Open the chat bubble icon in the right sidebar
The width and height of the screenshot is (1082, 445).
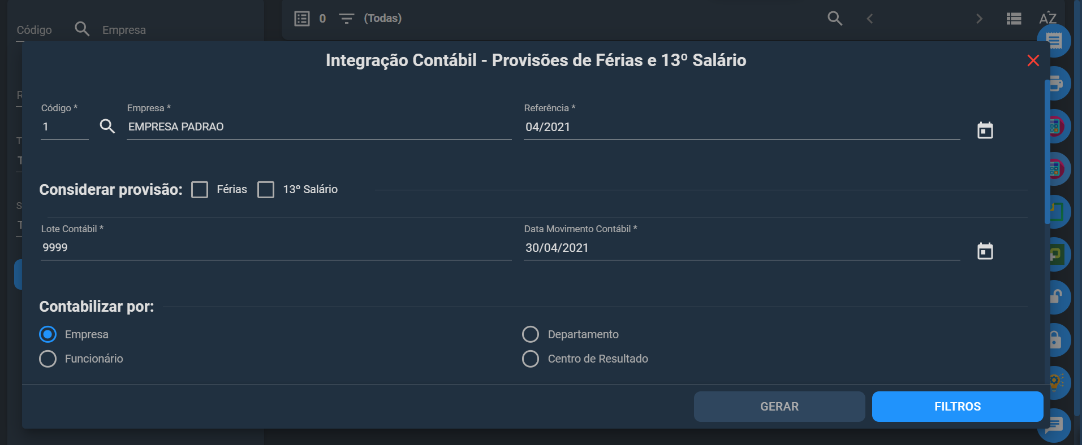tap(1055, 425)
